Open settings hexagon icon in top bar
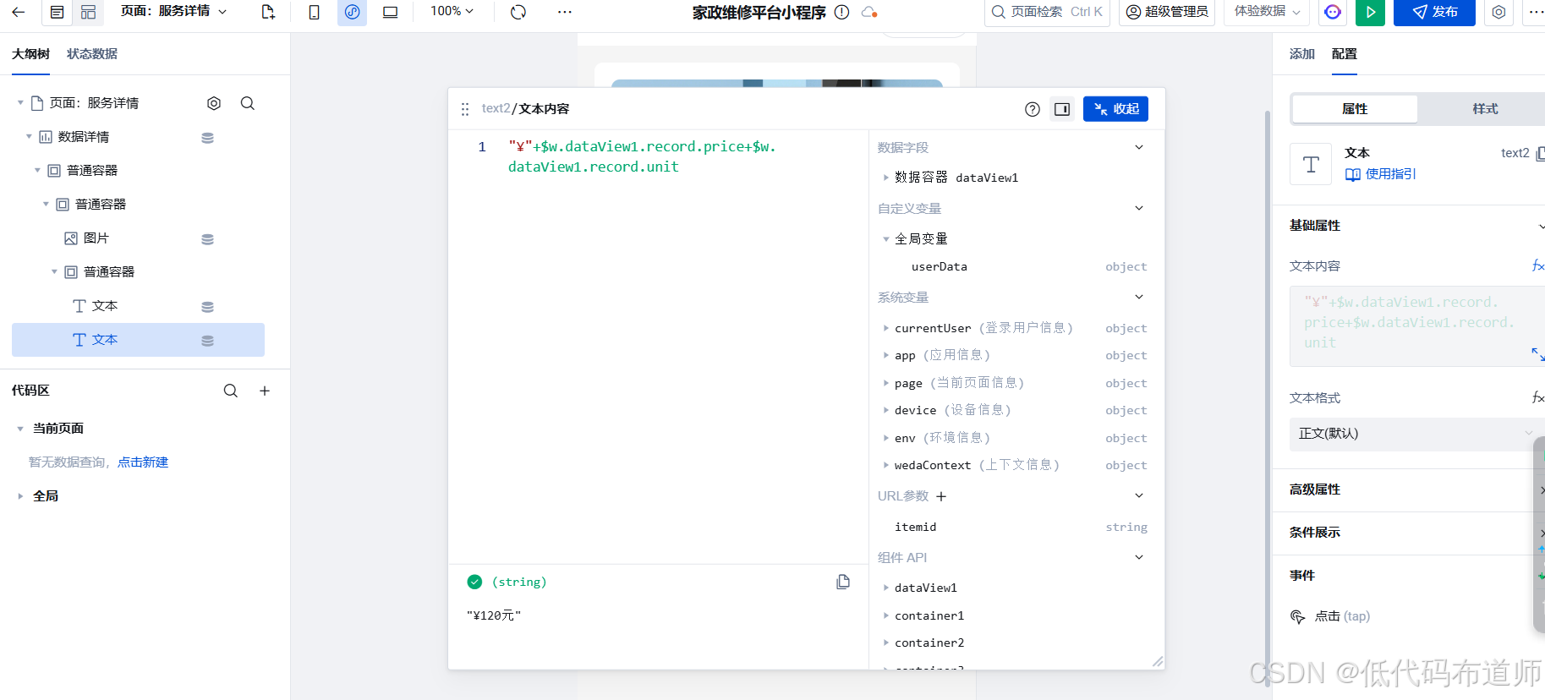Screen dimensions: 1545x700 point(1498,12)
